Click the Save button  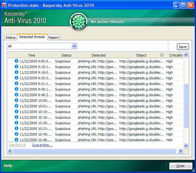tap(183, 47)
